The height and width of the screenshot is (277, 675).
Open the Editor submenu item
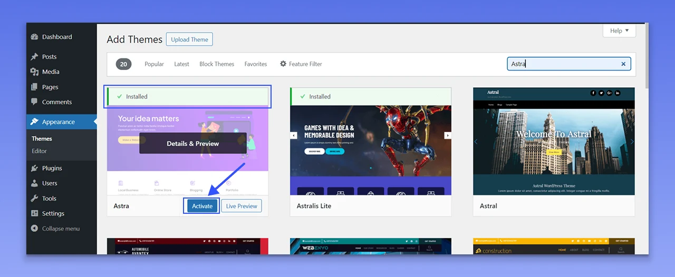point(39,151)
